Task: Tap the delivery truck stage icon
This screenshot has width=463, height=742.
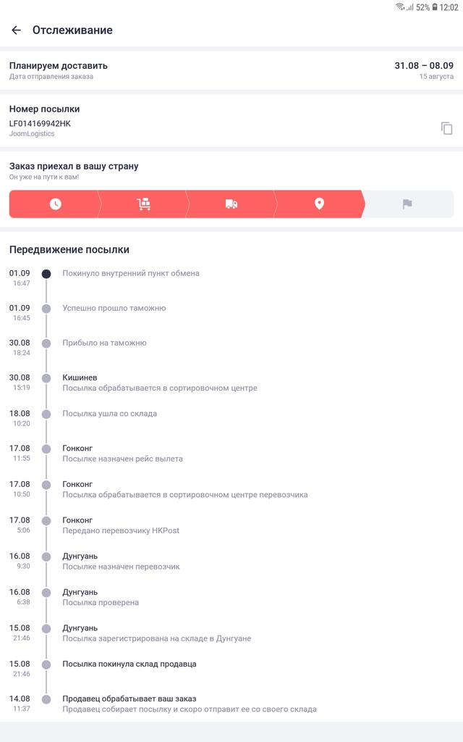Action: [x=231, y=204]
